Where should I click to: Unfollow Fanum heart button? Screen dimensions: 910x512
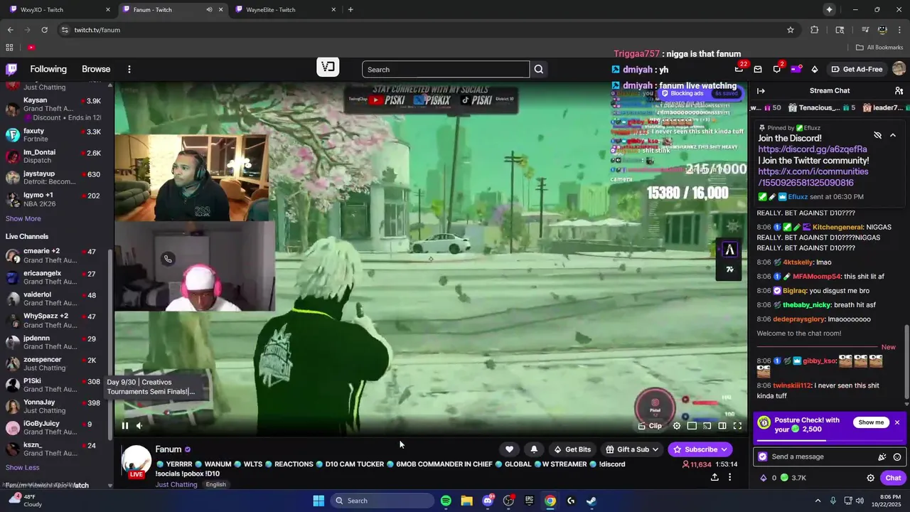coord(509,449)
